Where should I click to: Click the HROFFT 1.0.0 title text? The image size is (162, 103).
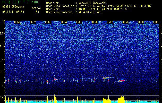[x=20, y=2]
